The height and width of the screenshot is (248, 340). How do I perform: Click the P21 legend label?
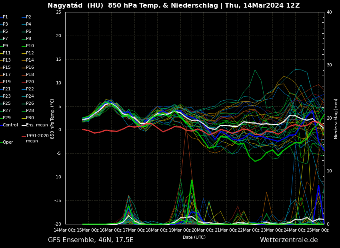[x=6, y=89]
